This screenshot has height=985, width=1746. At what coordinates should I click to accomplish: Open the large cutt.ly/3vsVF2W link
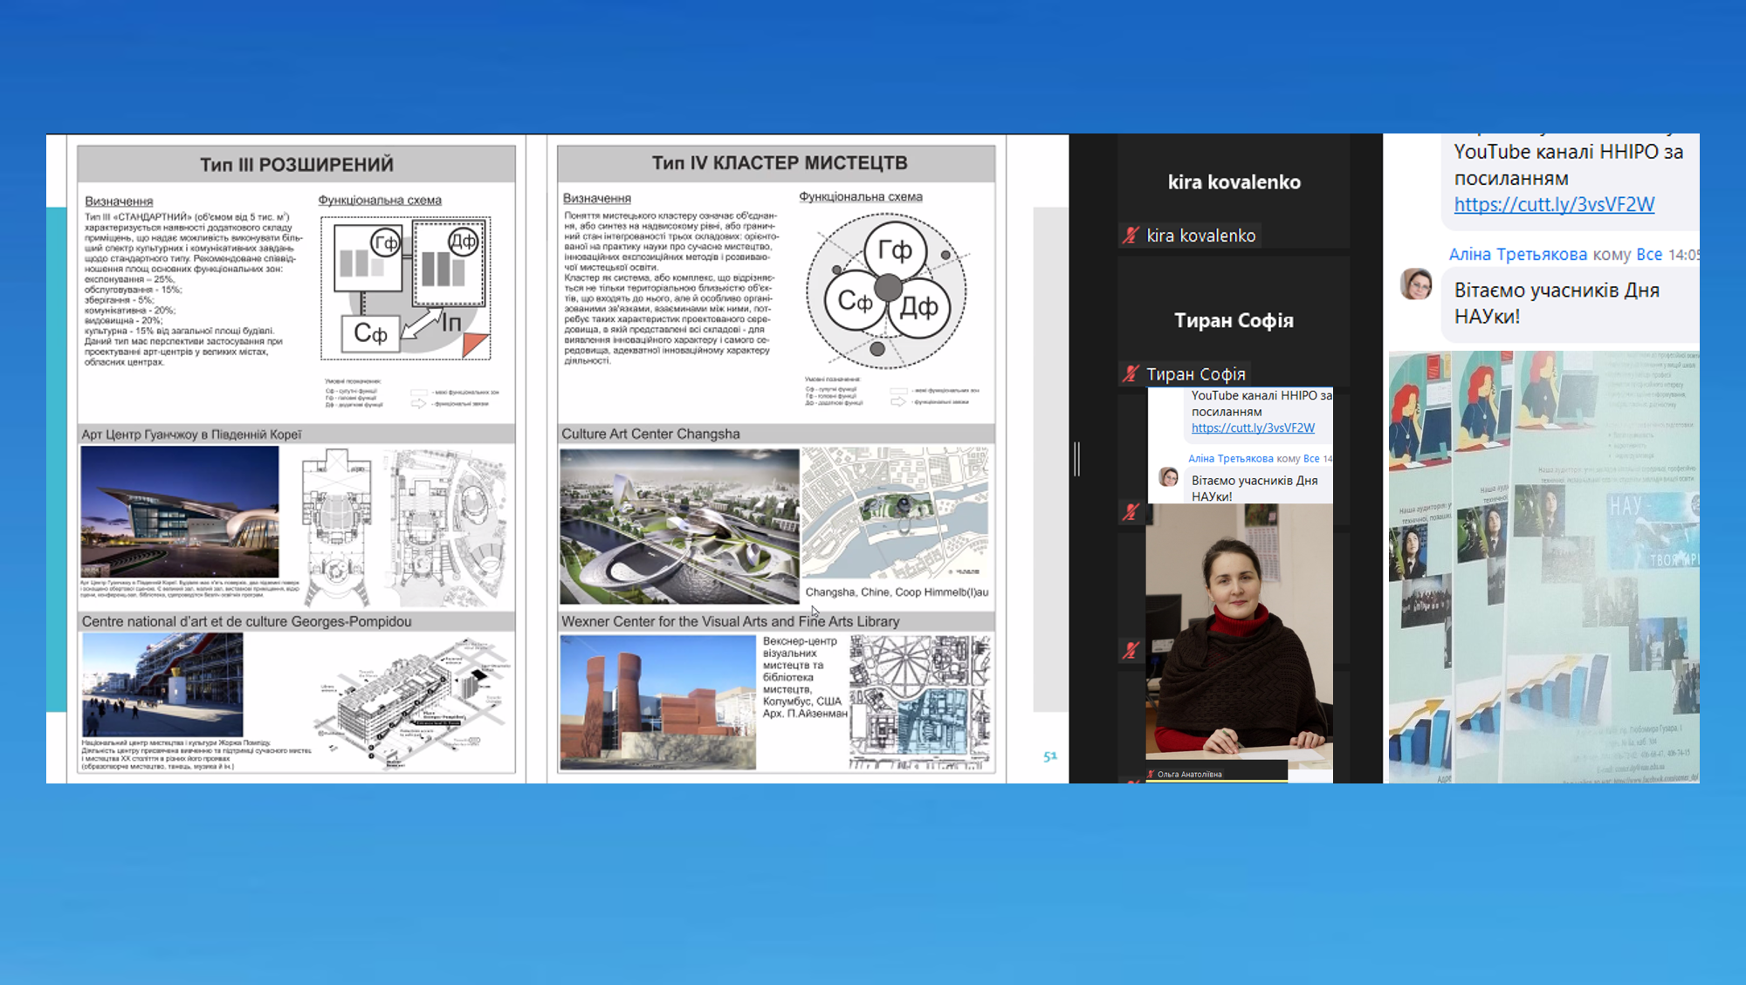click(x=1554, y=204)
